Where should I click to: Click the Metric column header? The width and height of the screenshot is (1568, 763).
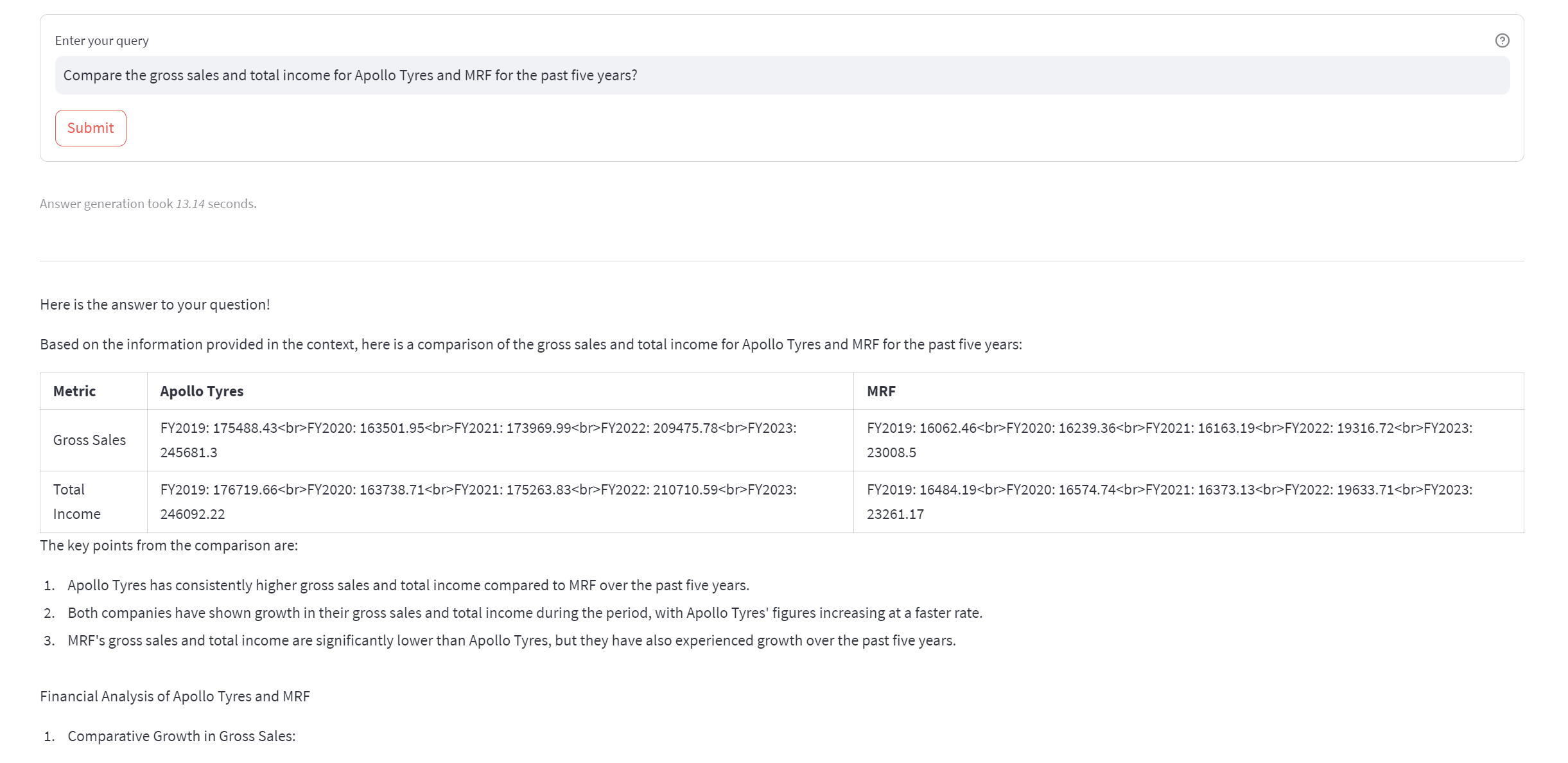tap(74, 391)
